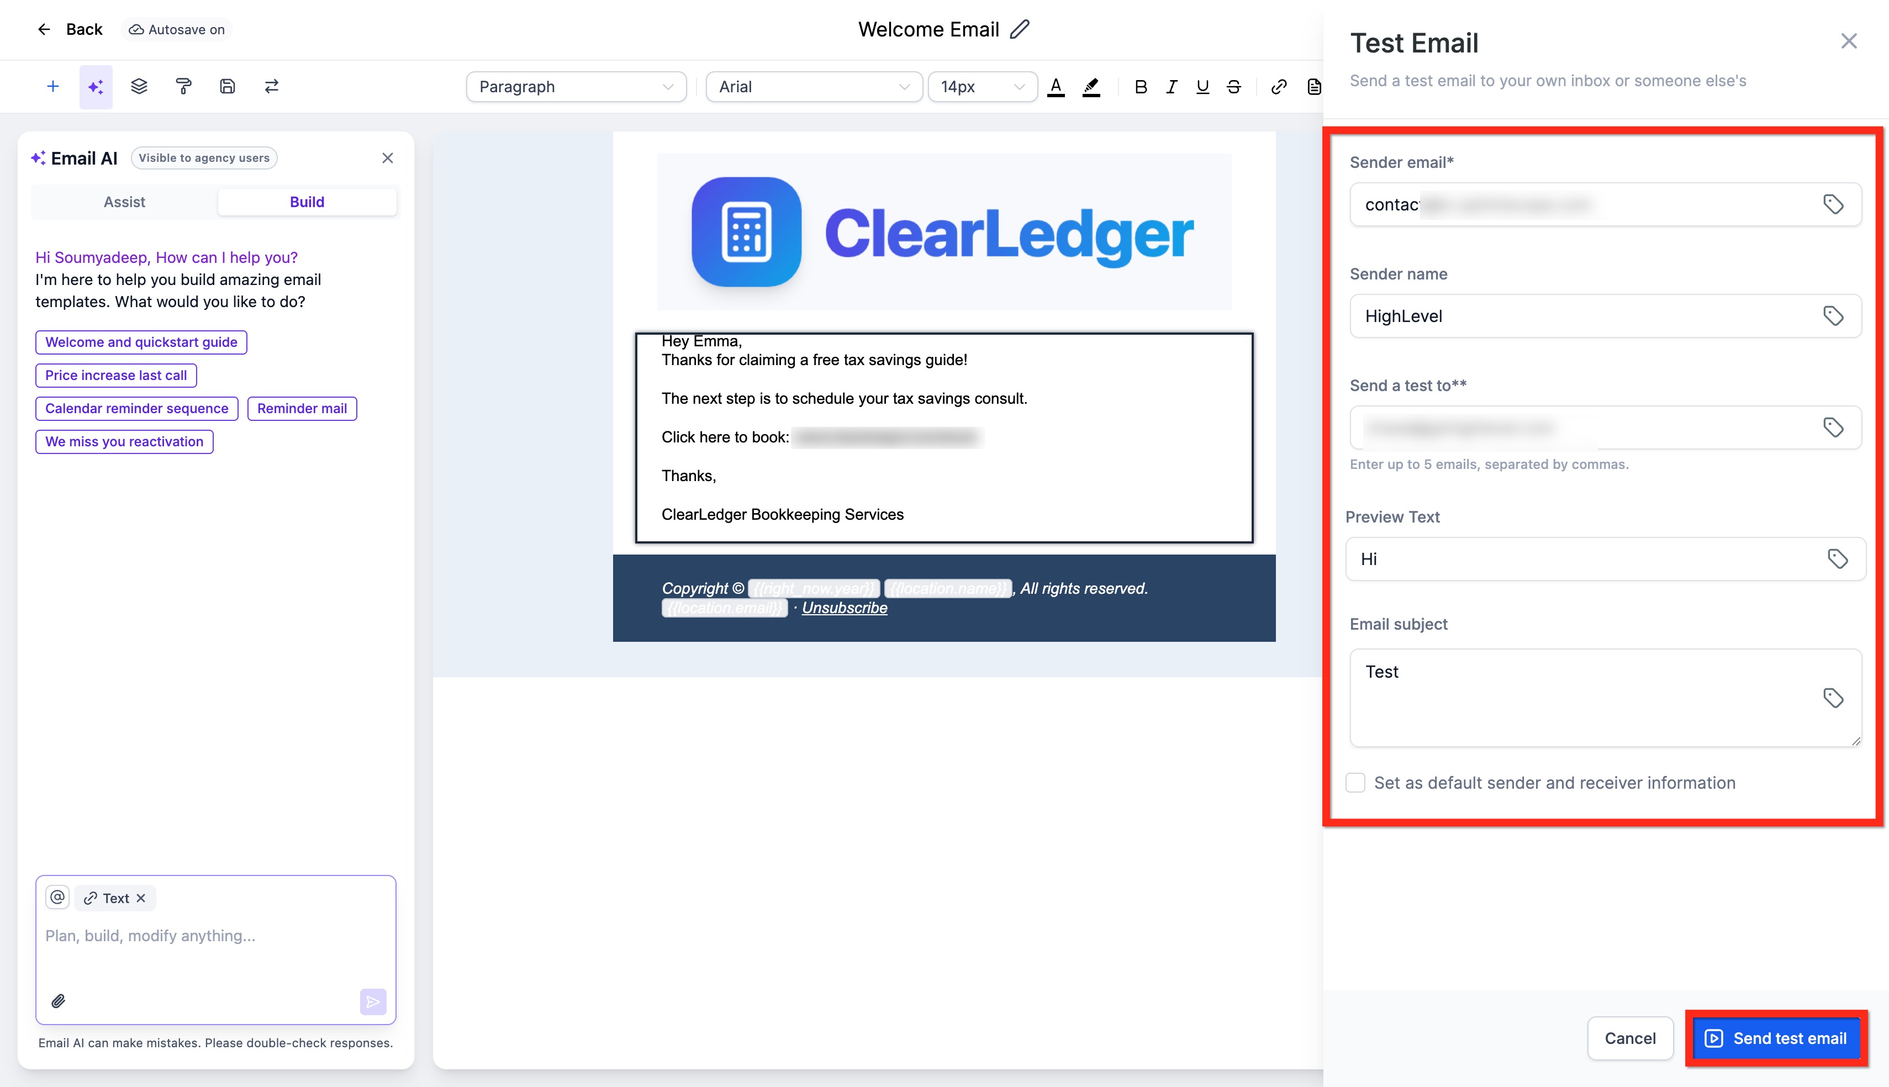The image size is (1889, 1087).
Task: Apply italic formatting
Action: pos(1172,87)
